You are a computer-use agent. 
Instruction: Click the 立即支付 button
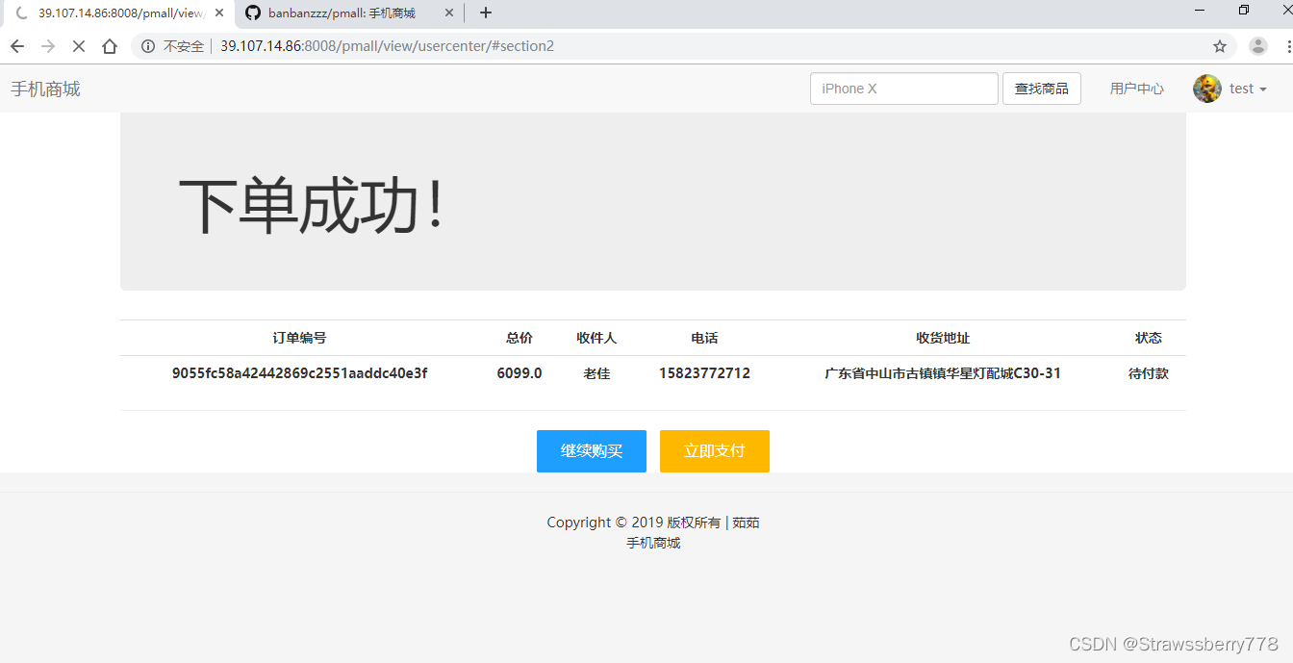[x=715, y=451]
